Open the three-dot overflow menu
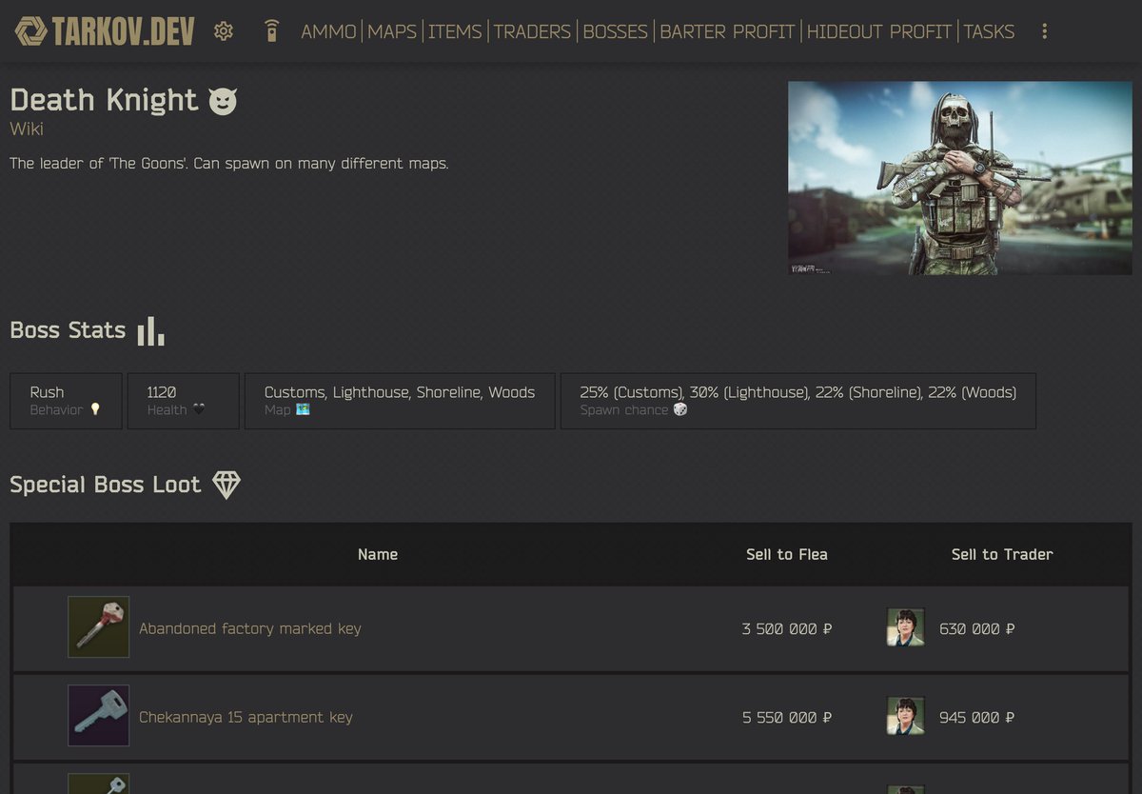1142x794 pixels. click(x=1044, y=30)
